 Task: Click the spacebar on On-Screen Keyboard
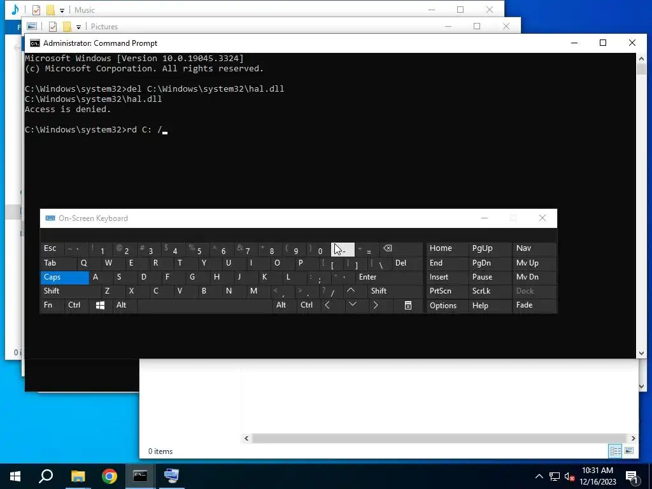pyautogui.click(x=204, y=305)
